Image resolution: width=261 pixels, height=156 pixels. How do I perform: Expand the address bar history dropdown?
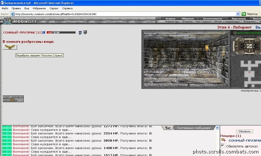click(238, 14)
